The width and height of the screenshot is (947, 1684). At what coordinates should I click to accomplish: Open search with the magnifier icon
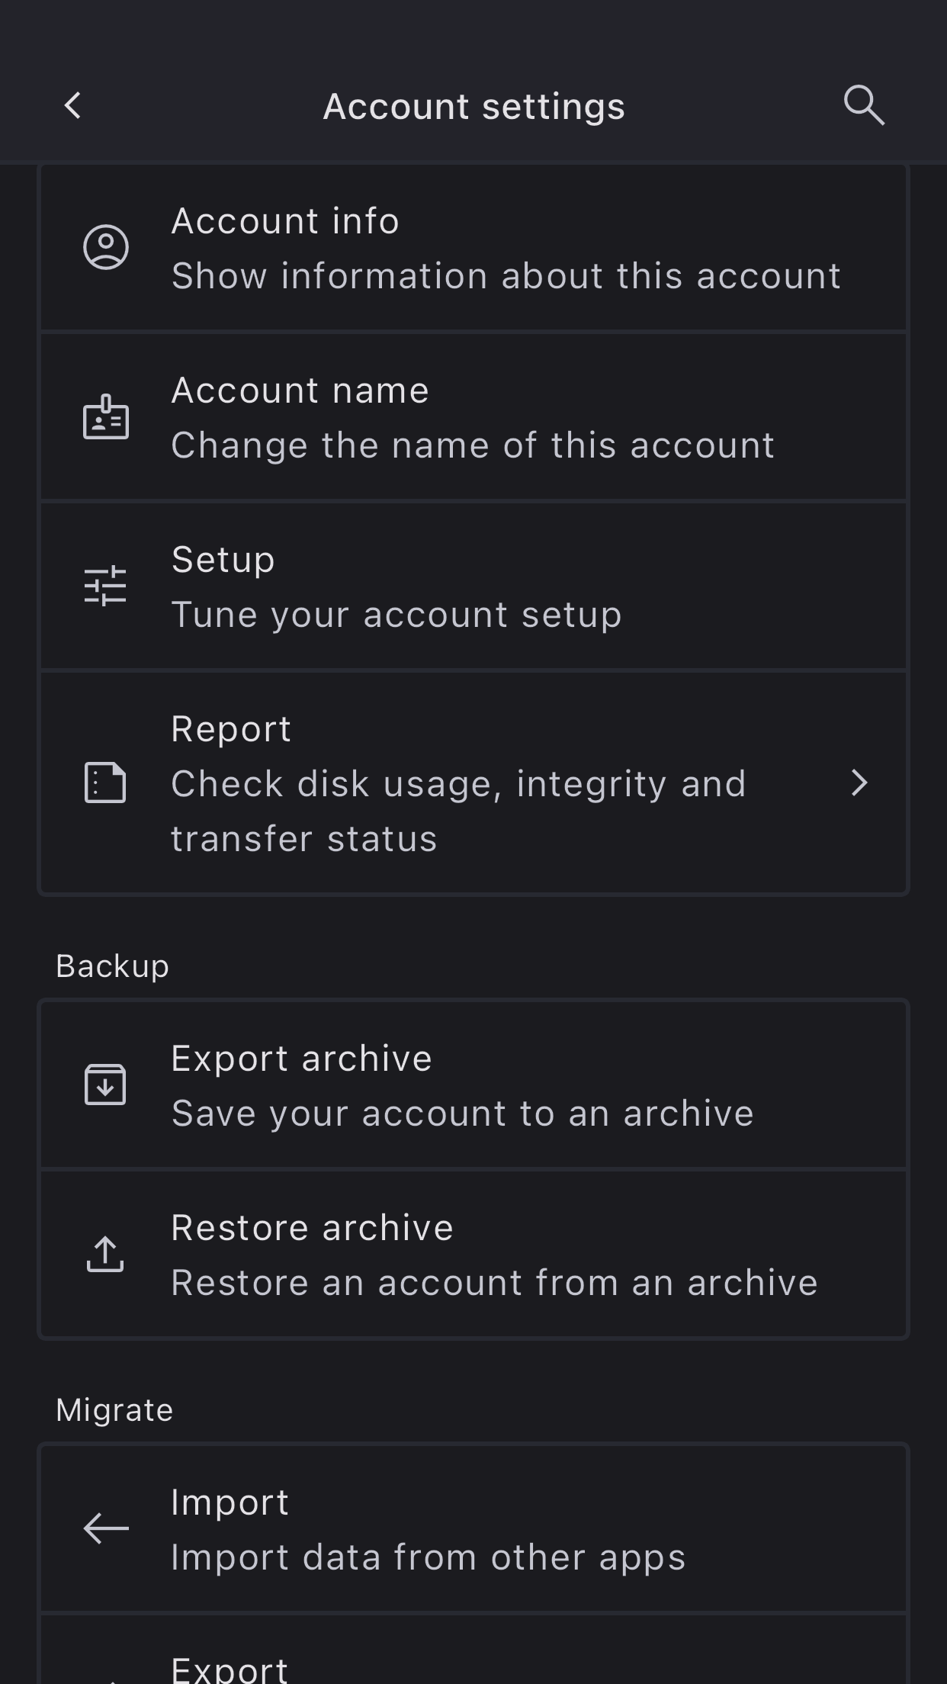tap(864, 105)
